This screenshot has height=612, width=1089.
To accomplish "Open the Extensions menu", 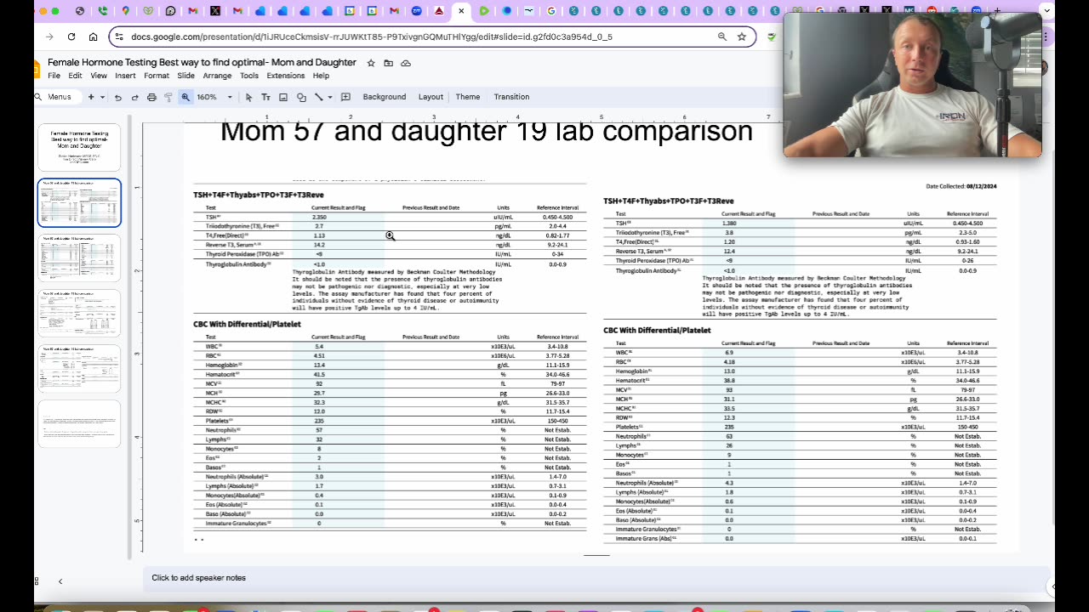I will [x=286, y=76].
